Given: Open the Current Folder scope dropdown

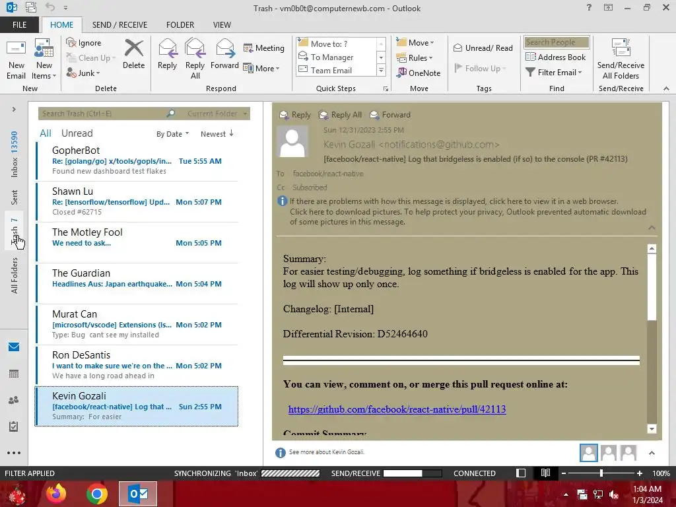Looking at the screenshot, I should (x=217, y=114).
